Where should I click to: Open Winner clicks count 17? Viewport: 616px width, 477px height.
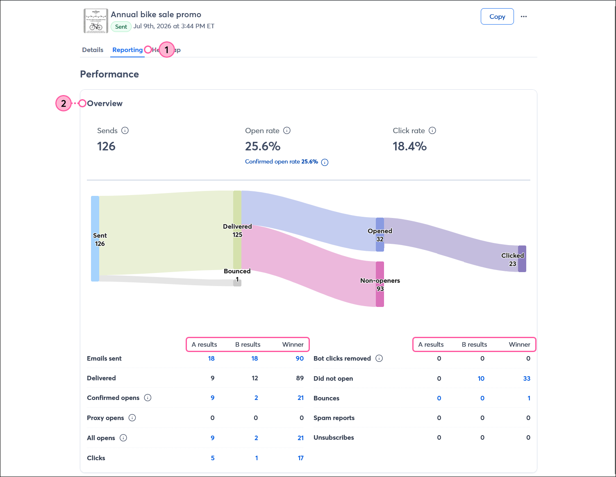point(300,458)
